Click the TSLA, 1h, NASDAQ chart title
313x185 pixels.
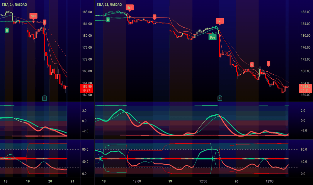coord(14,5)
